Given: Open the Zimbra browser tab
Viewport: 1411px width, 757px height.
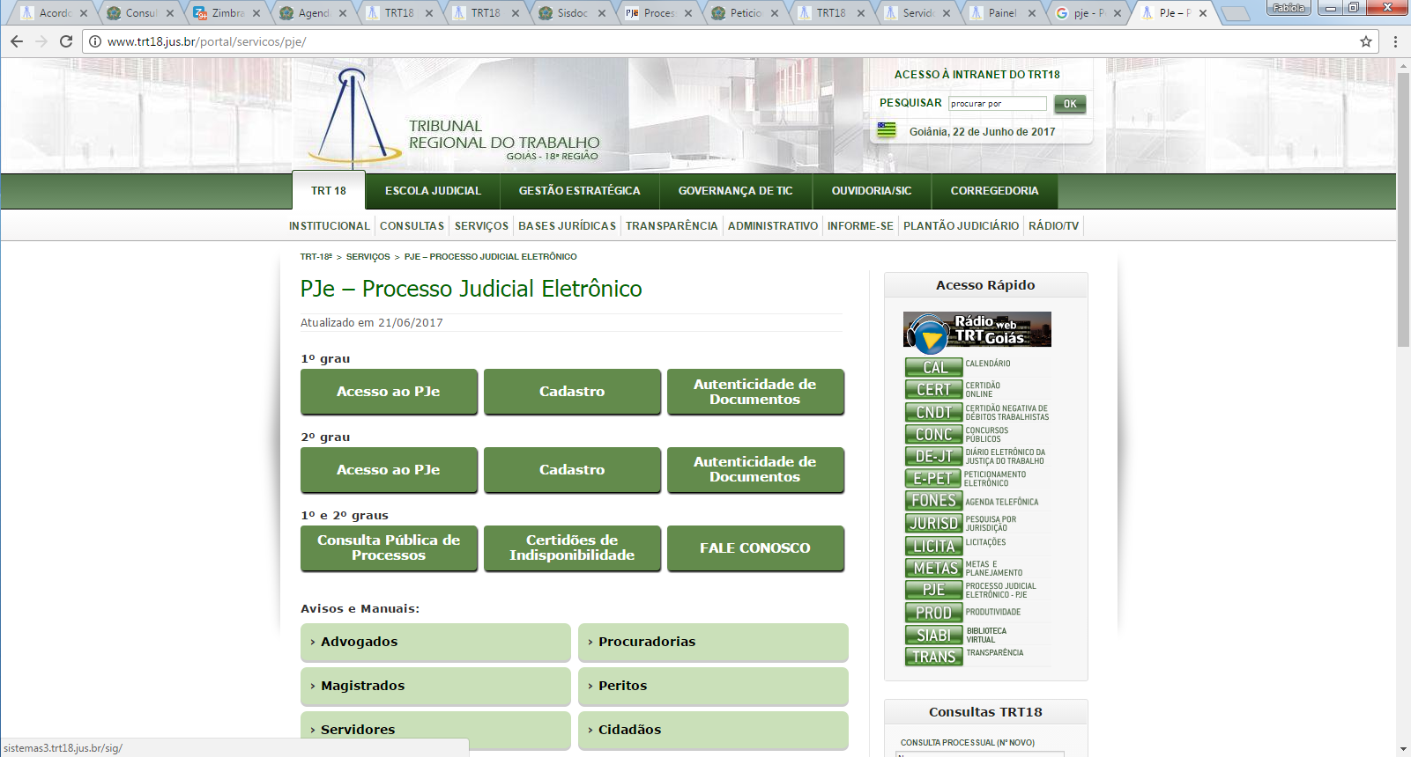Looking at the screenshot, I should (x=227, y=13).
